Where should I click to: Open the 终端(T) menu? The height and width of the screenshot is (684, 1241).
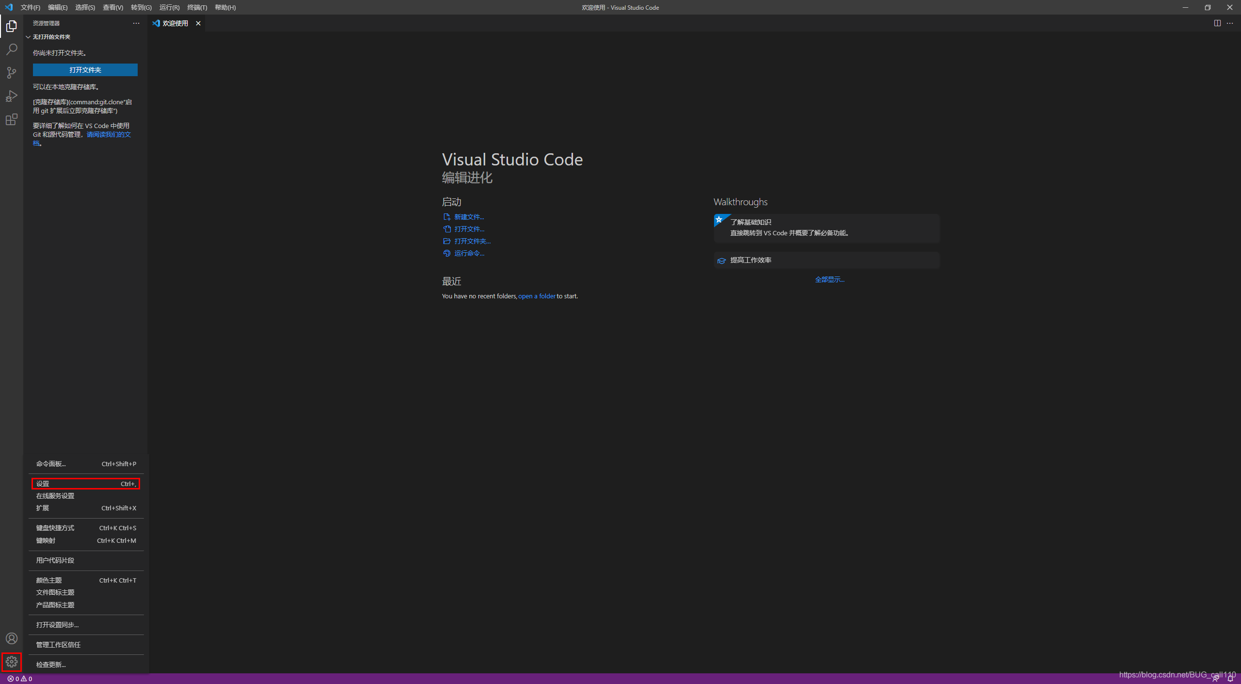pos(197,7)
